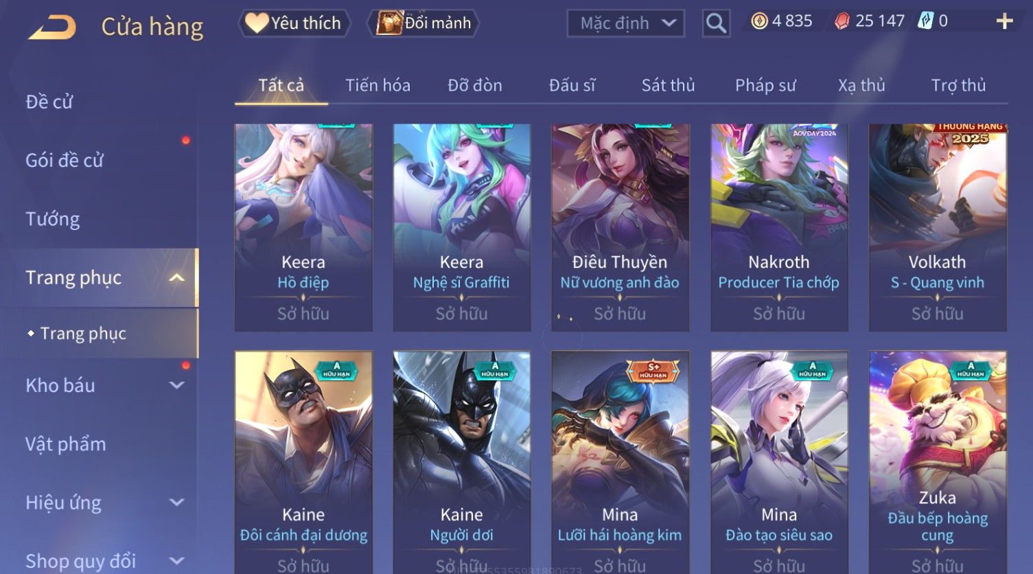Tap the golden back arrow icon

click(x=52, y=27)
